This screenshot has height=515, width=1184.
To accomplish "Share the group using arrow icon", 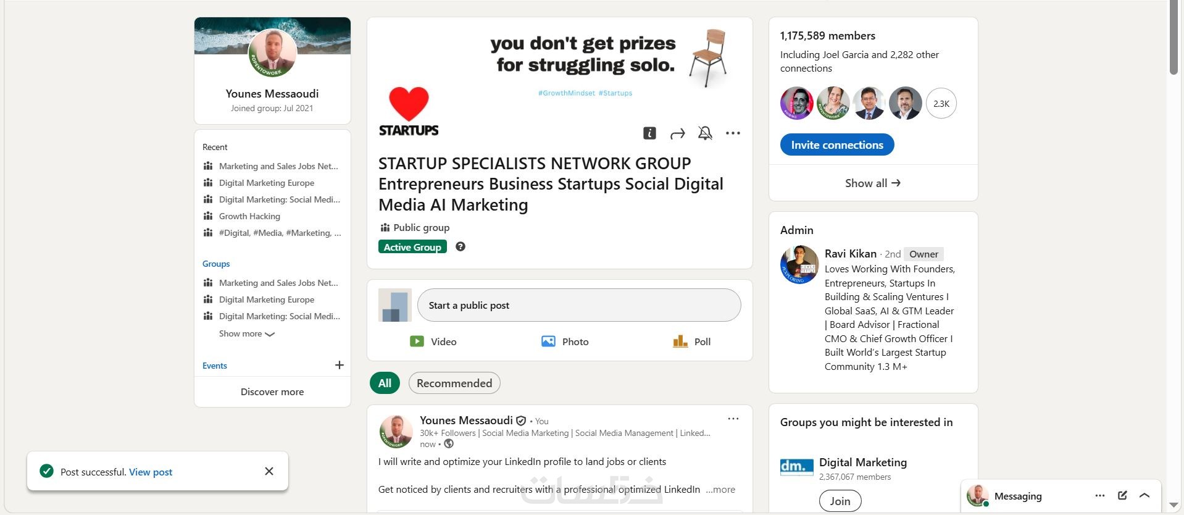I will click(x=677, y=133).
